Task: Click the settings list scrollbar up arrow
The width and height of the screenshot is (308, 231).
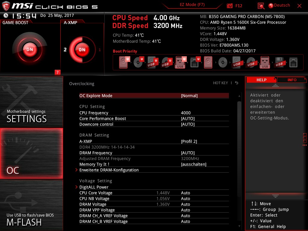Action: click(239, 96)
